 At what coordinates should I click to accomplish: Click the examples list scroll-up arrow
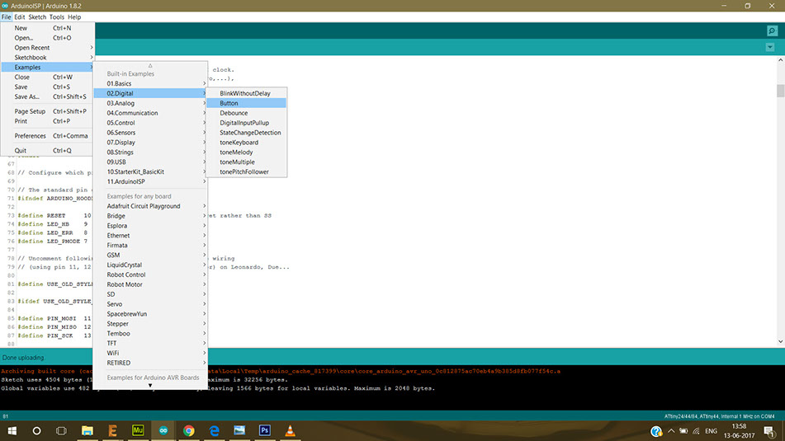pyautogui.click(x=150, y=65)
